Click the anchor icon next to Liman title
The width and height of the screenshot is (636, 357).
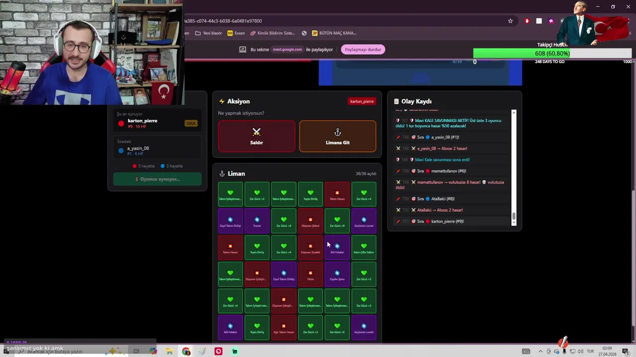point(222,174)
